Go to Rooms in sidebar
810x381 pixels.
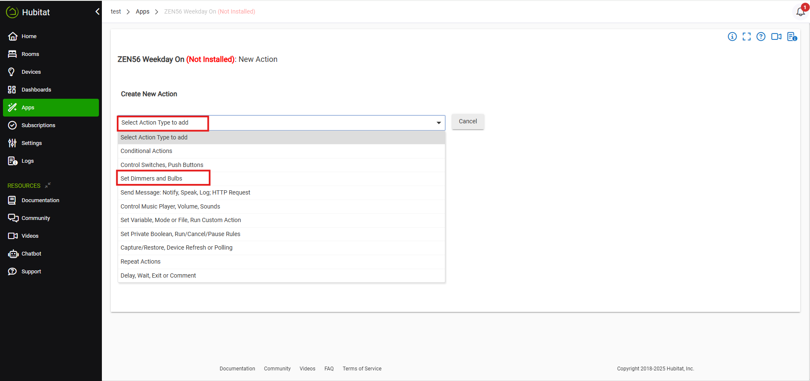[x=30, y=54]
